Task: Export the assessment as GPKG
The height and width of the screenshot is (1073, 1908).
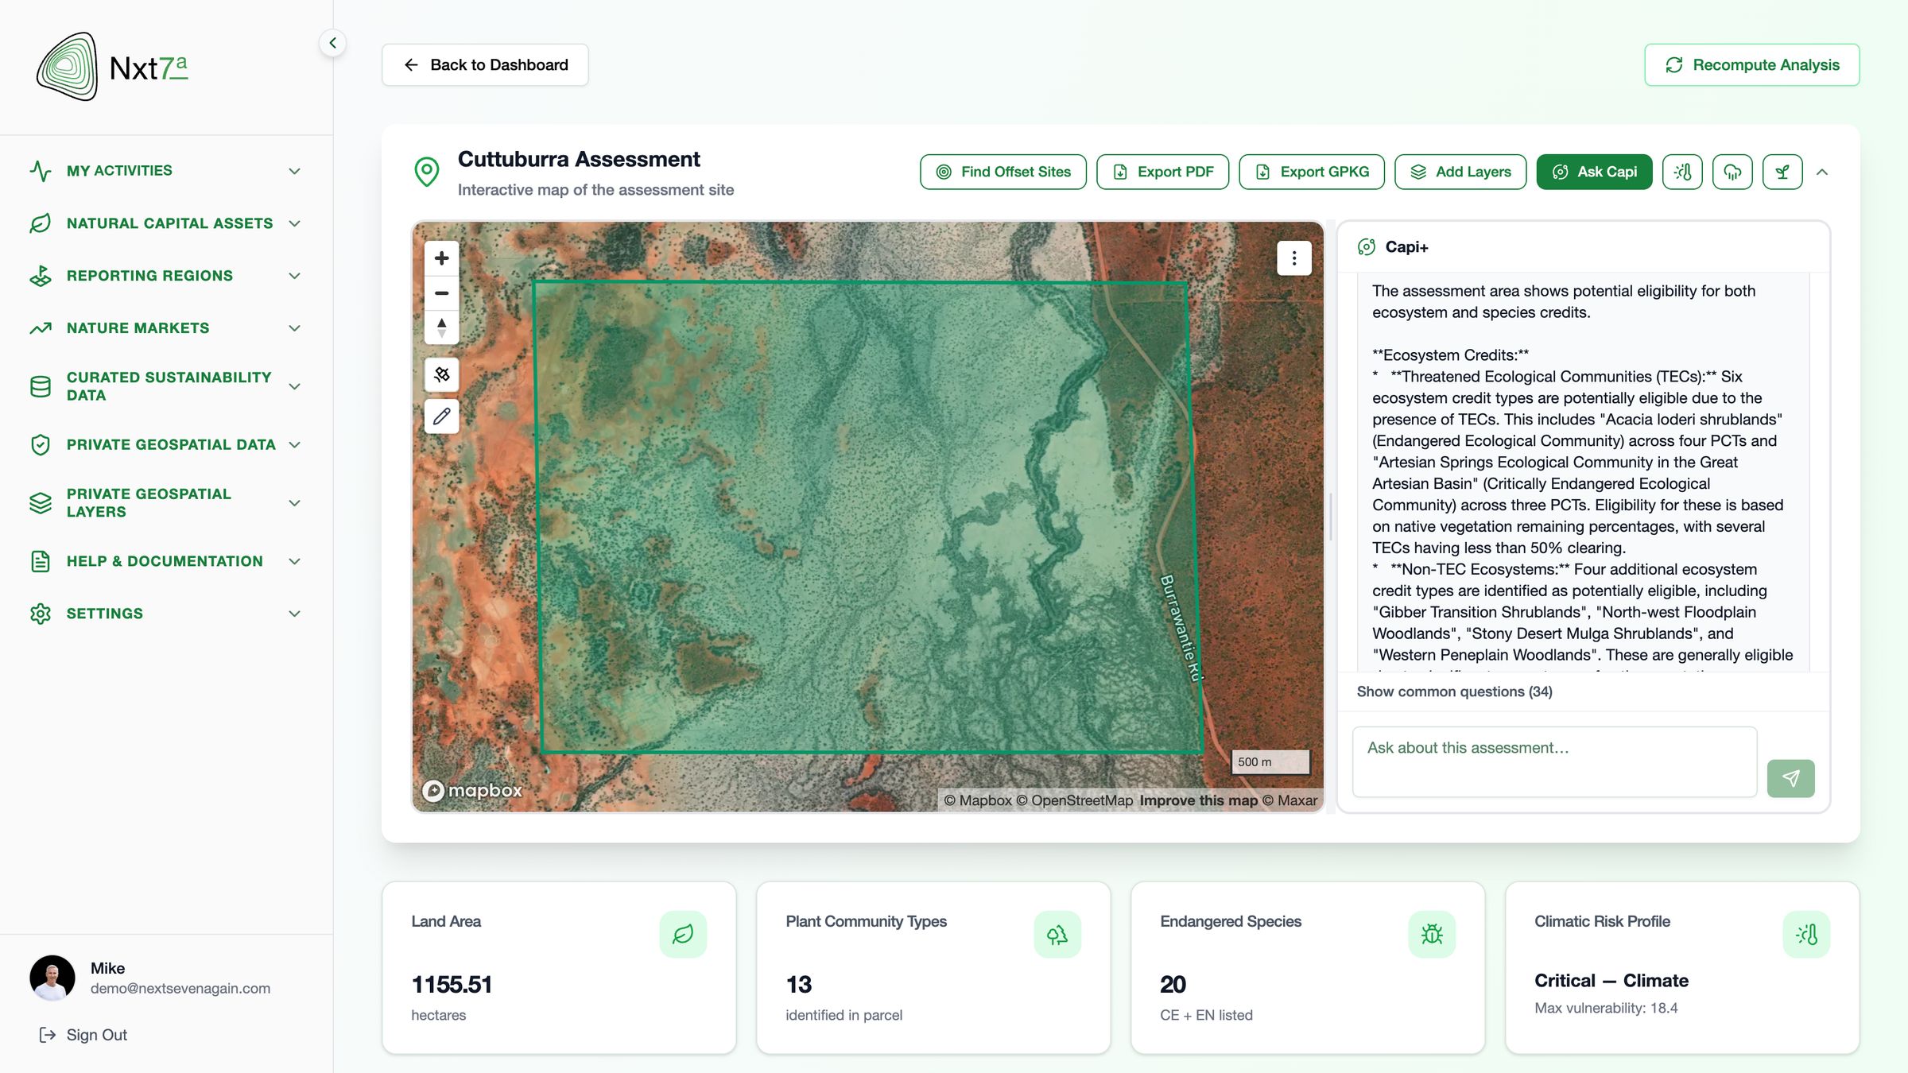Action: [x=1312, y=172]
